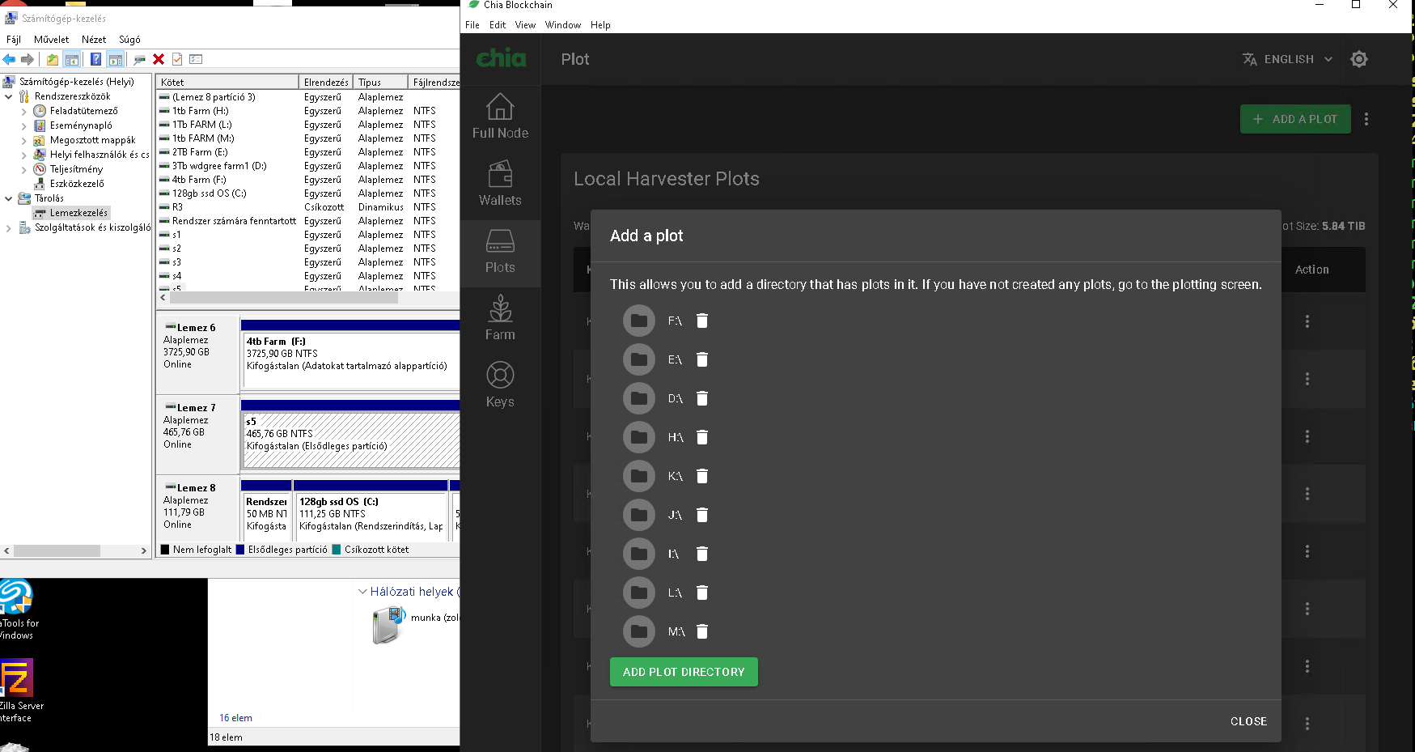Screen dimensions: 1415x752
Task: Open the Wallets section in Chia
Action: coord(500,185)
